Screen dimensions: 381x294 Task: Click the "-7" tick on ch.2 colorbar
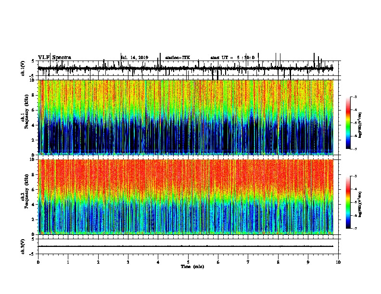356,229
